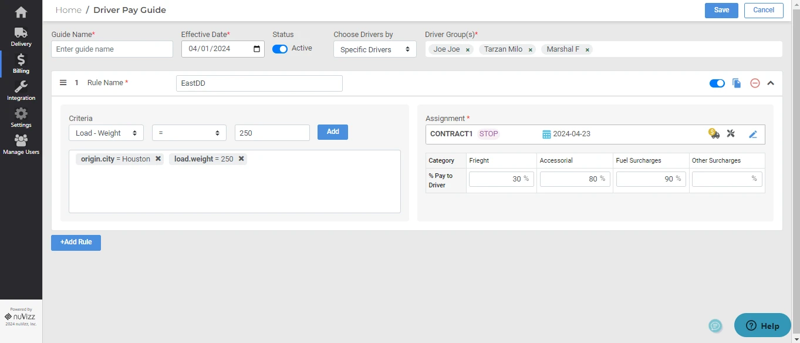The image size is (800, 343).
Task: Open the chat bubble icon
Action: [715, 326]
